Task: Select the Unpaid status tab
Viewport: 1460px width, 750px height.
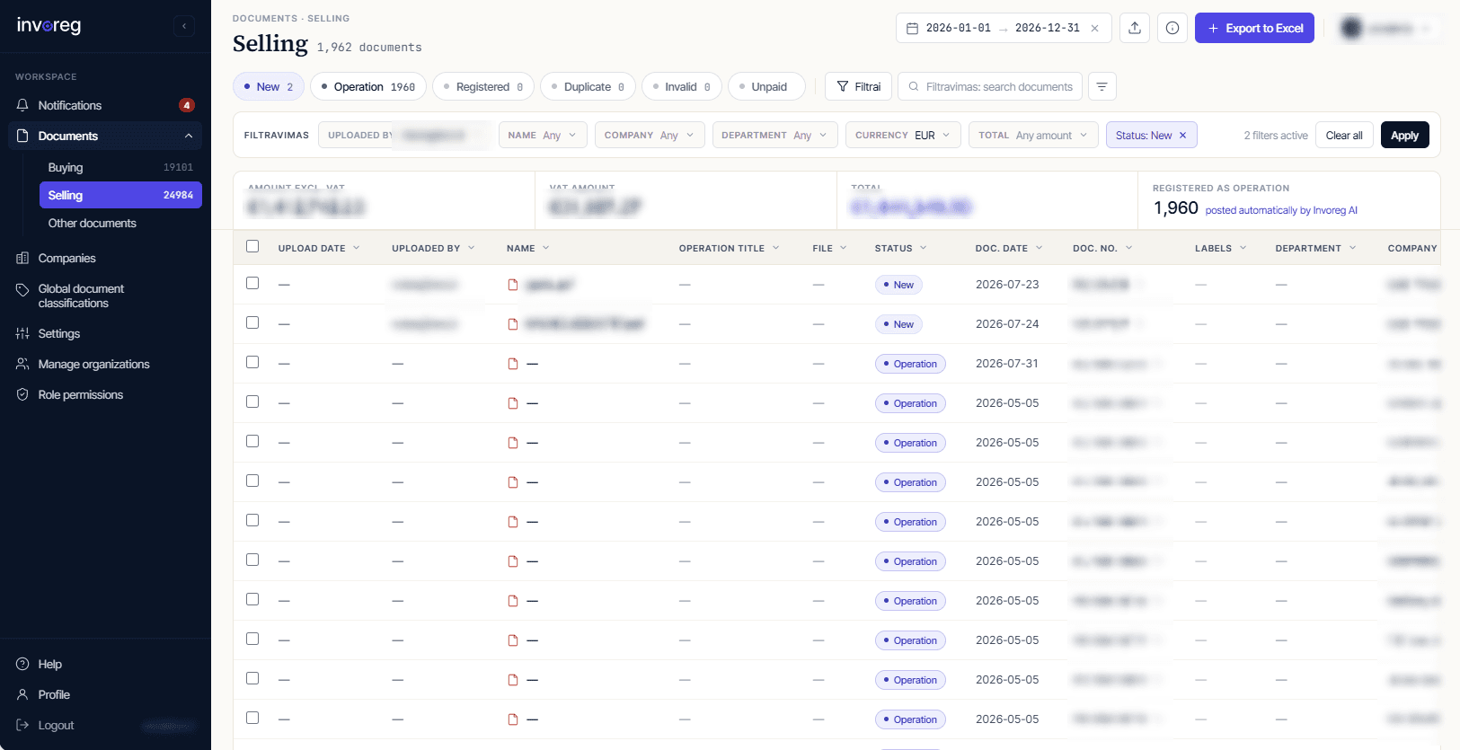Action: coord(766,86)
